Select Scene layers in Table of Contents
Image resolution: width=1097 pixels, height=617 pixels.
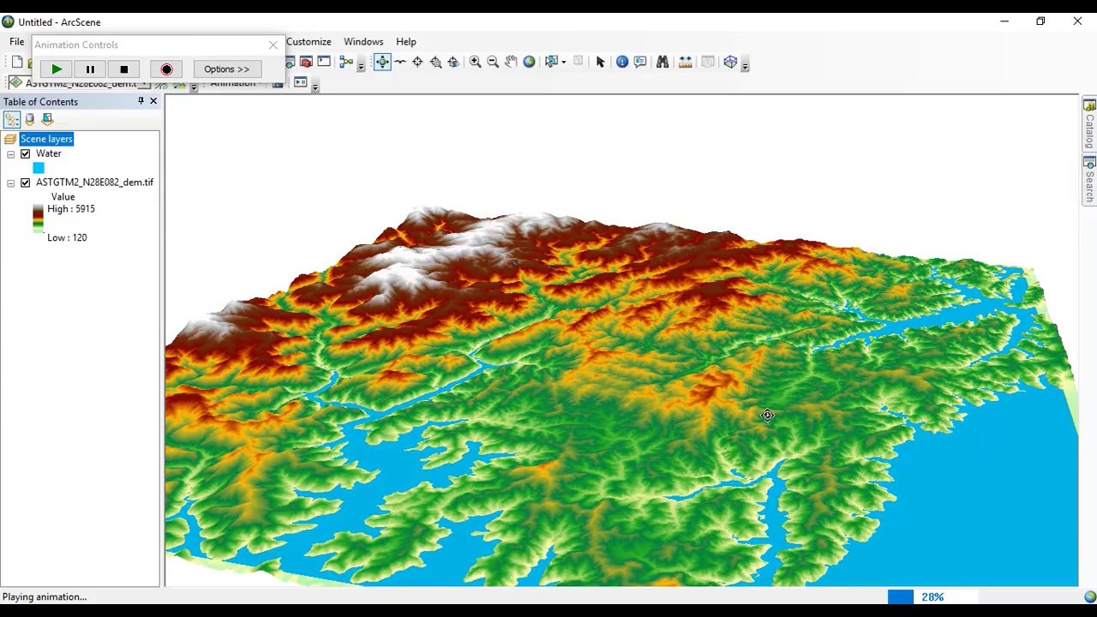pyautogui.click(x=46, y=139)
